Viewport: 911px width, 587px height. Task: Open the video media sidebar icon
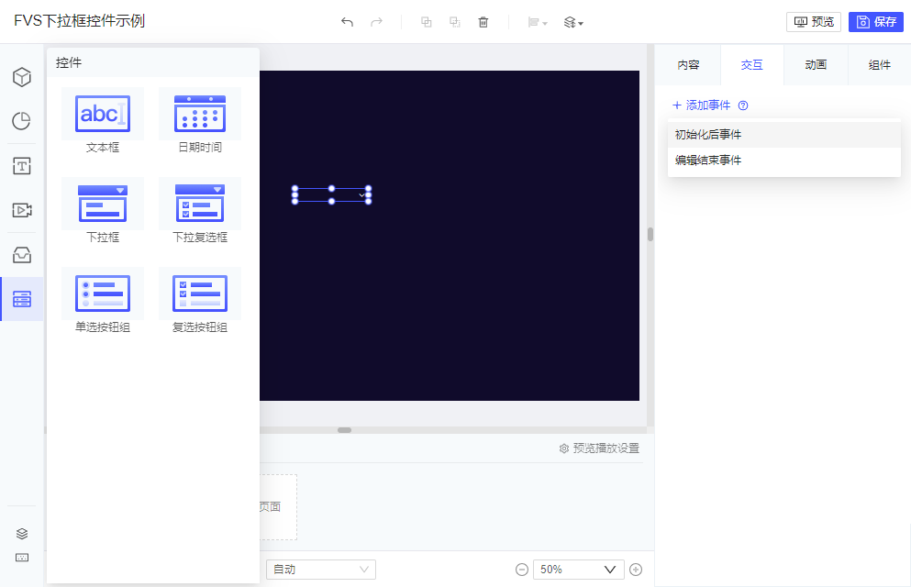click(21, 210)
